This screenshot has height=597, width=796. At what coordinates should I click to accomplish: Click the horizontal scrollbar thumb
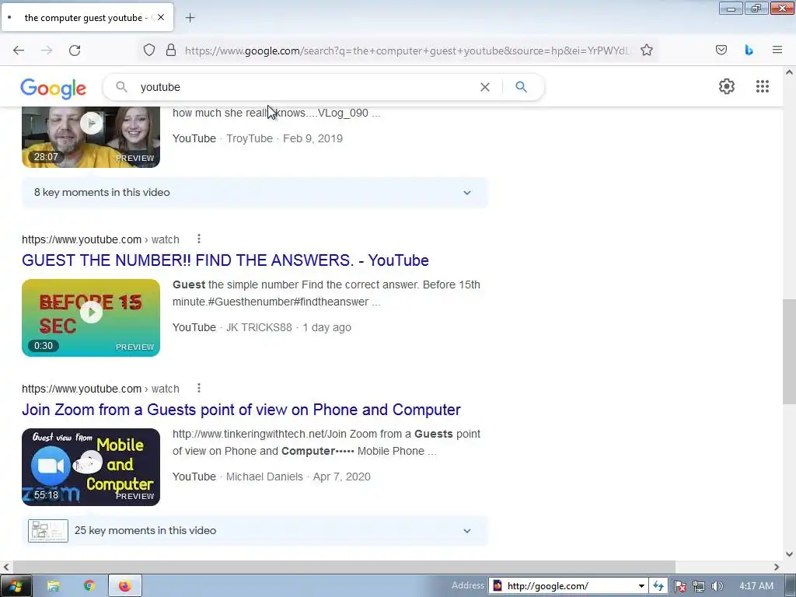pyautogui.click(x=344, y=567)
